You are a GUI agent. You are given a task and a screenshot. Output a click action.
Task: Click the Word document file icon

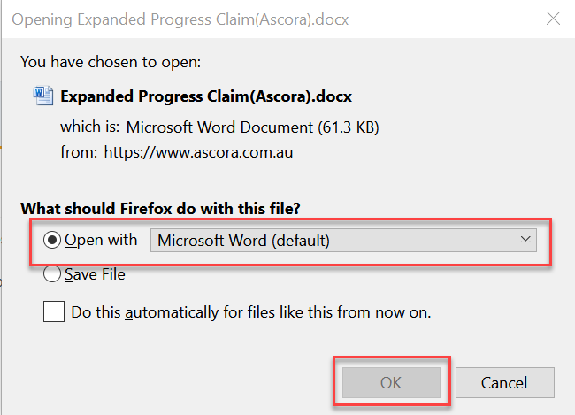pos(43,96)
